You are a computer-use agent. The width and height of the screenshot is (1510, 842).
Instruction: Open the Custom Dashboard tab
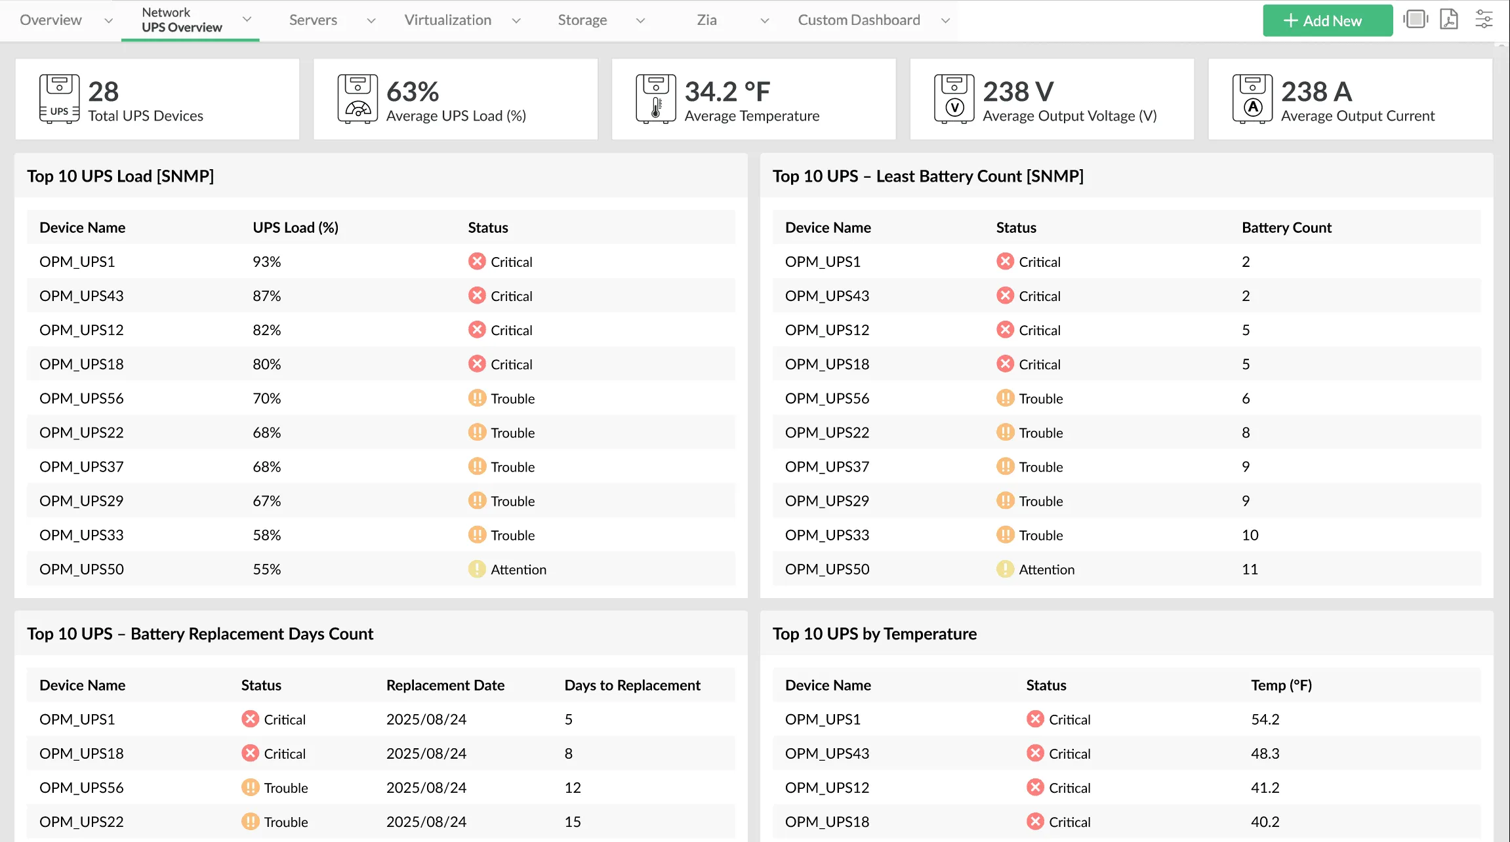[858, 20]
